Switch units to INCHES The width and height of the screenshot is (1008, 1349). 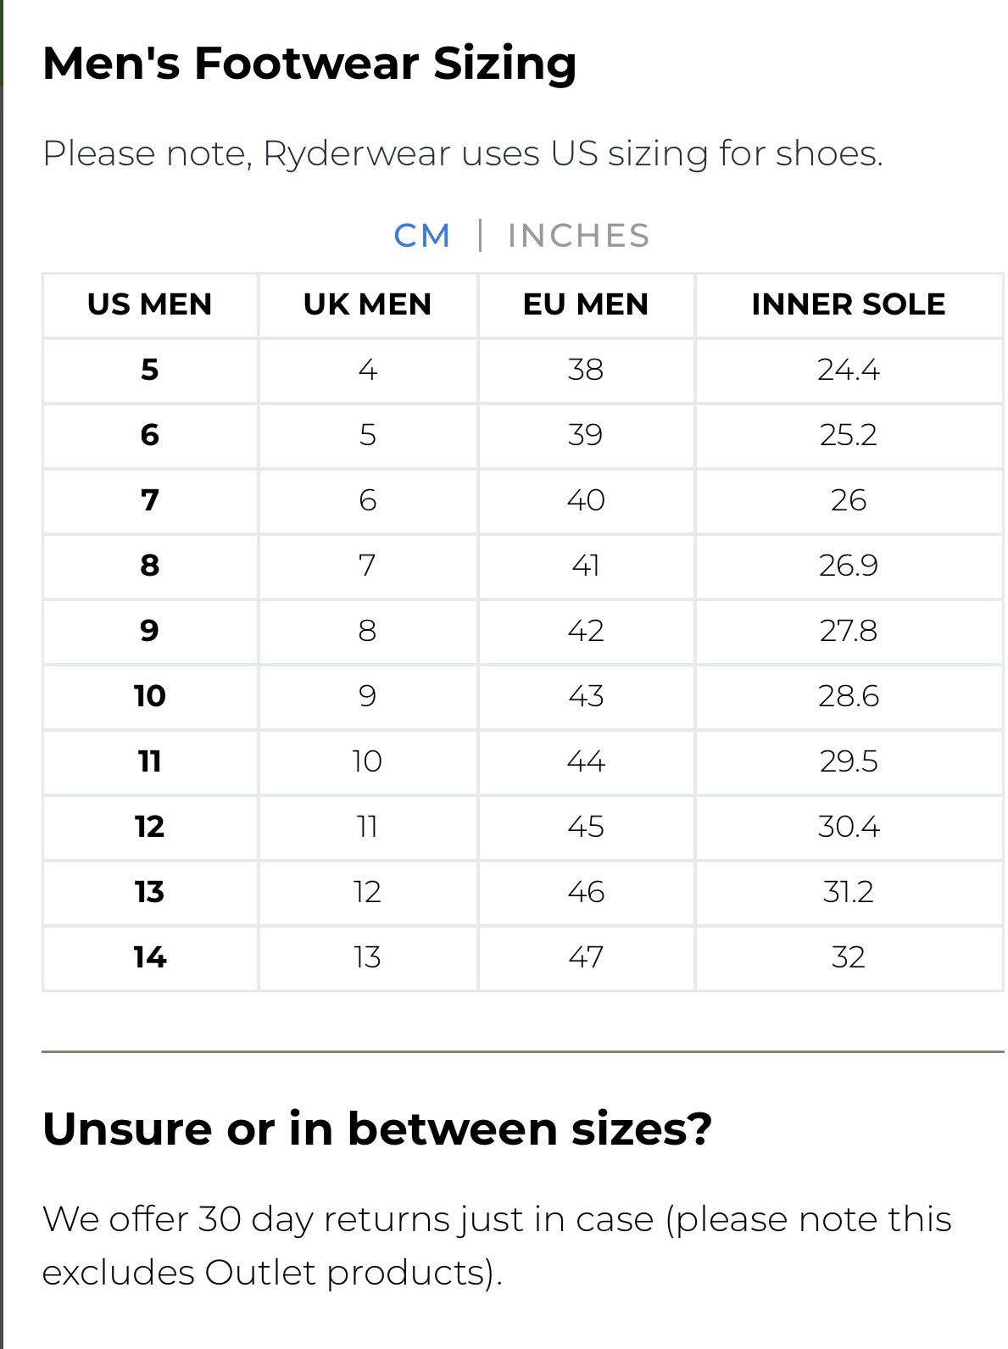tap(579, 236)
